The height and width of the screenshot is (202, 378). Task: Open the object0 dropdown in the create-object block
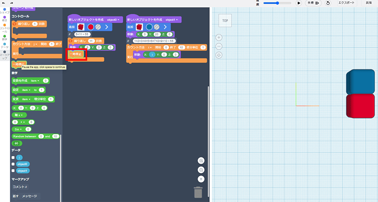(x=113, y=20)
